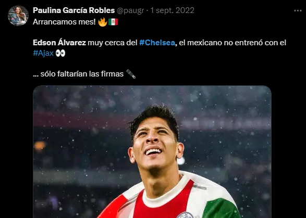Click the Paulina García Robles display name
This screenshot has height=218, width=306.
74,10
